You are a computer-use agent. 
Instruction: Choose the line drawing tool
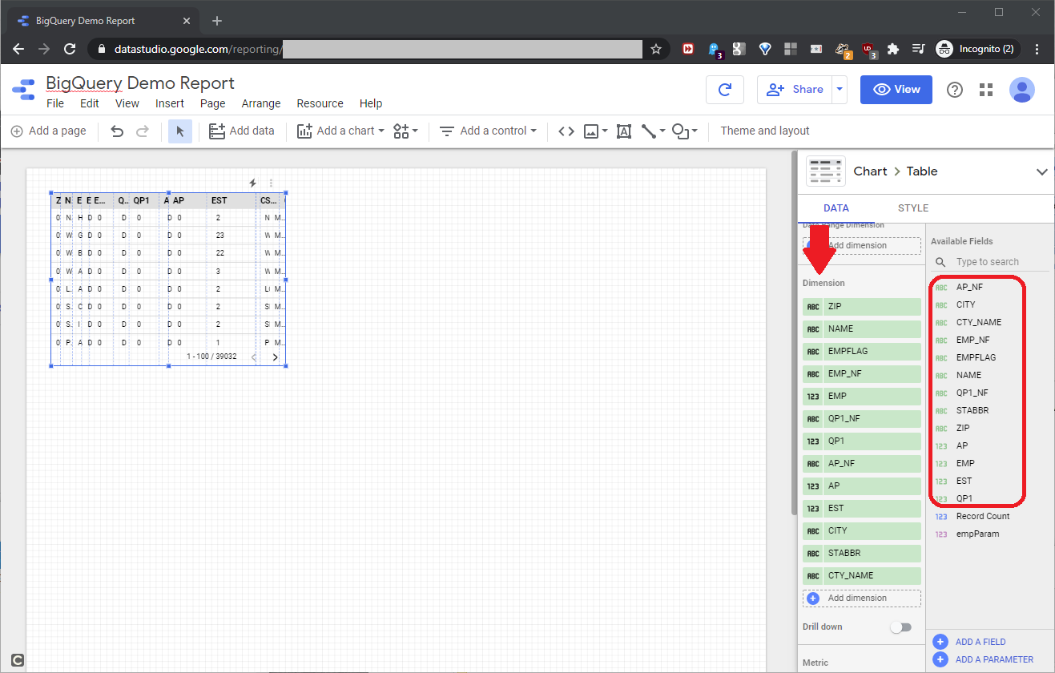[649, 131]
